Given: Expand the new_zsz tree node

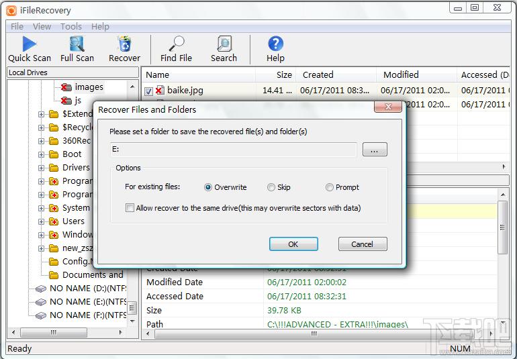Looking at the screenshot, I should 41,248.
